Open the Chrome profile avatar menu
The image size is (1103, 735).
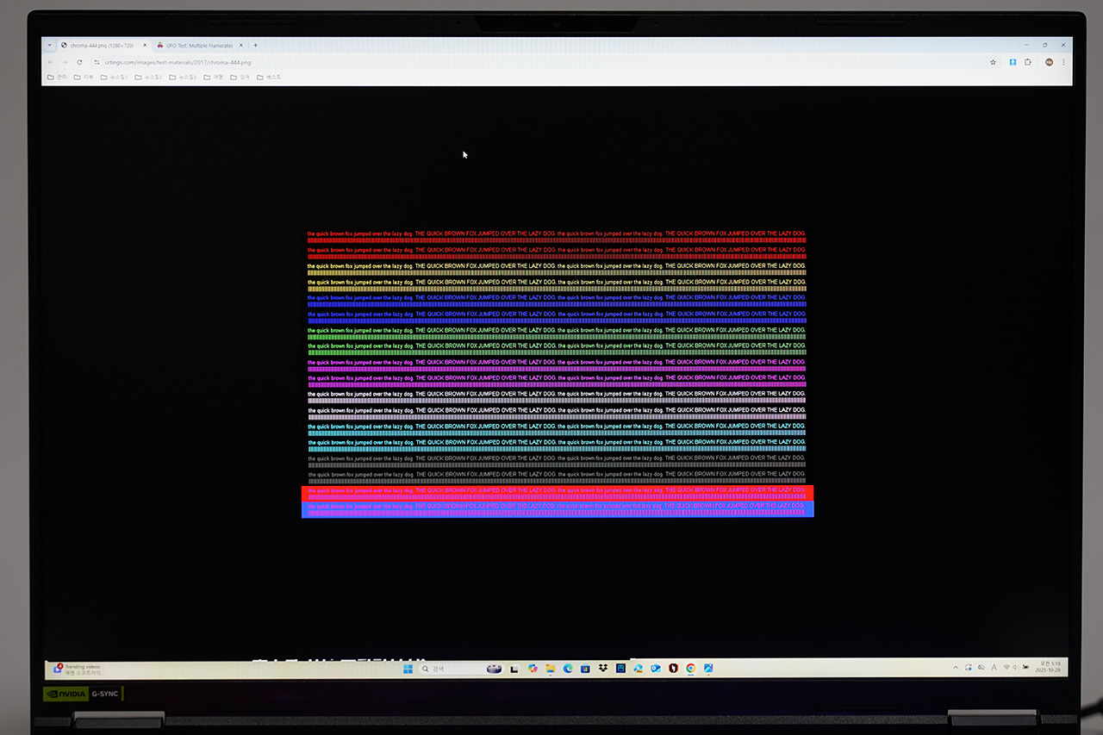click(x=1049, y=62)
